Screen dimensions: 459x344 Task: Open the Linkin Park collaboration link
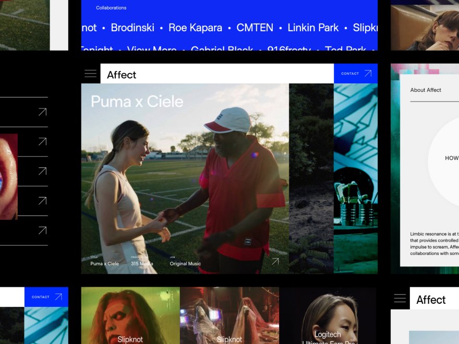coord(313,28)
